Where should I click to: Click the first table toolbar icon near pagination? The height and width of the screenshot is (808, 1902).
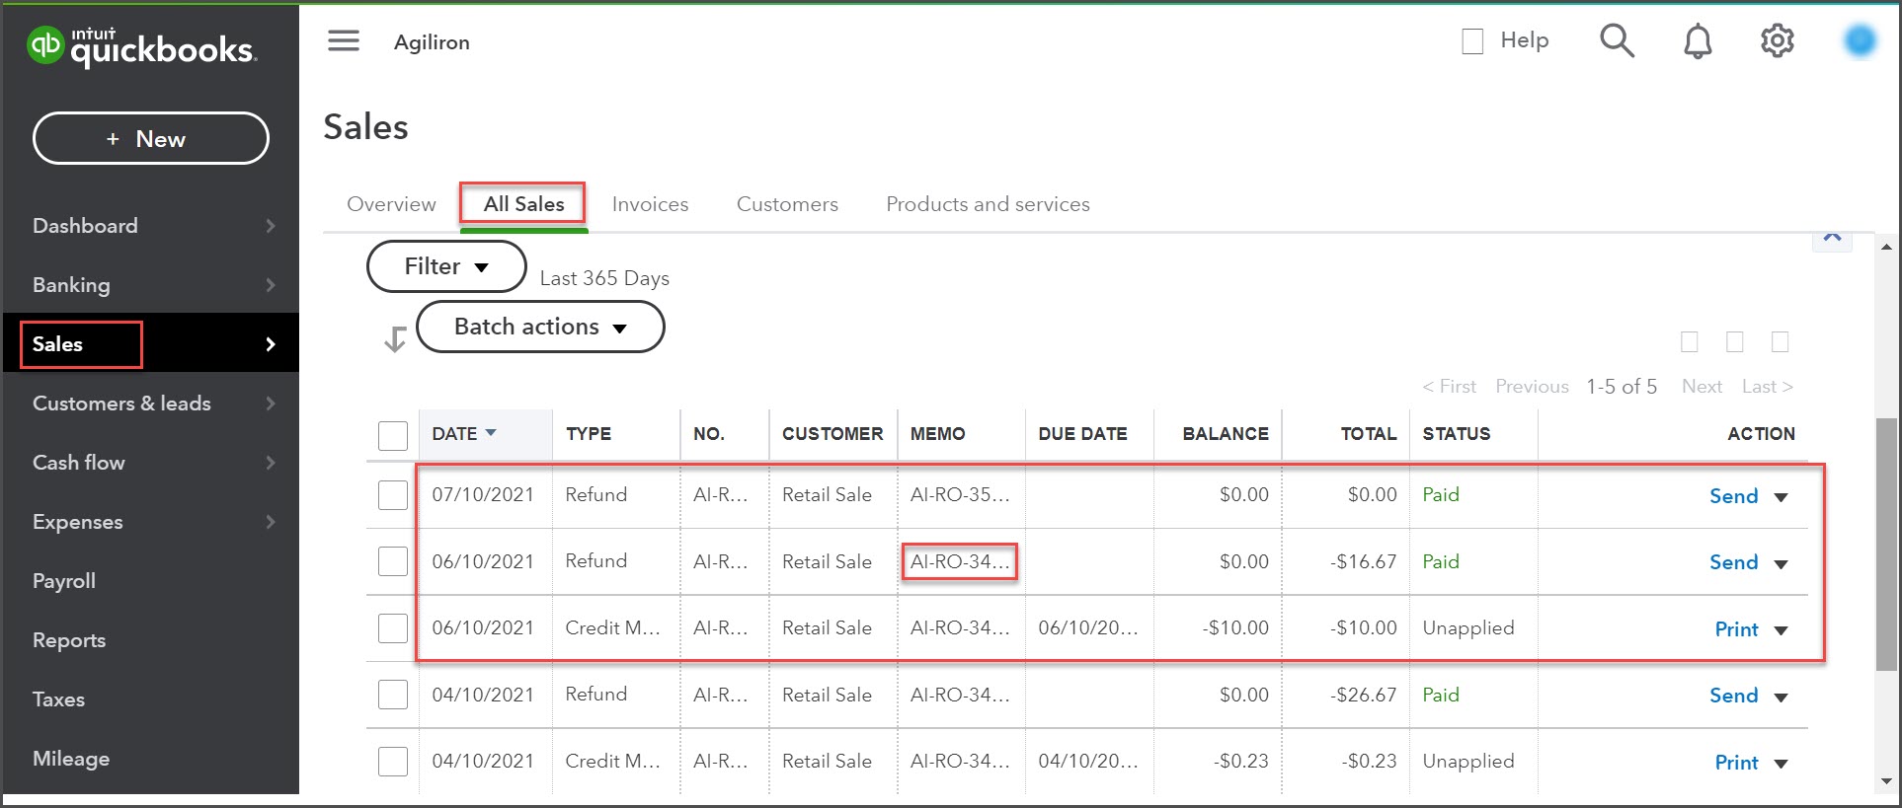pyautogui.click(x=1690, y=341)
